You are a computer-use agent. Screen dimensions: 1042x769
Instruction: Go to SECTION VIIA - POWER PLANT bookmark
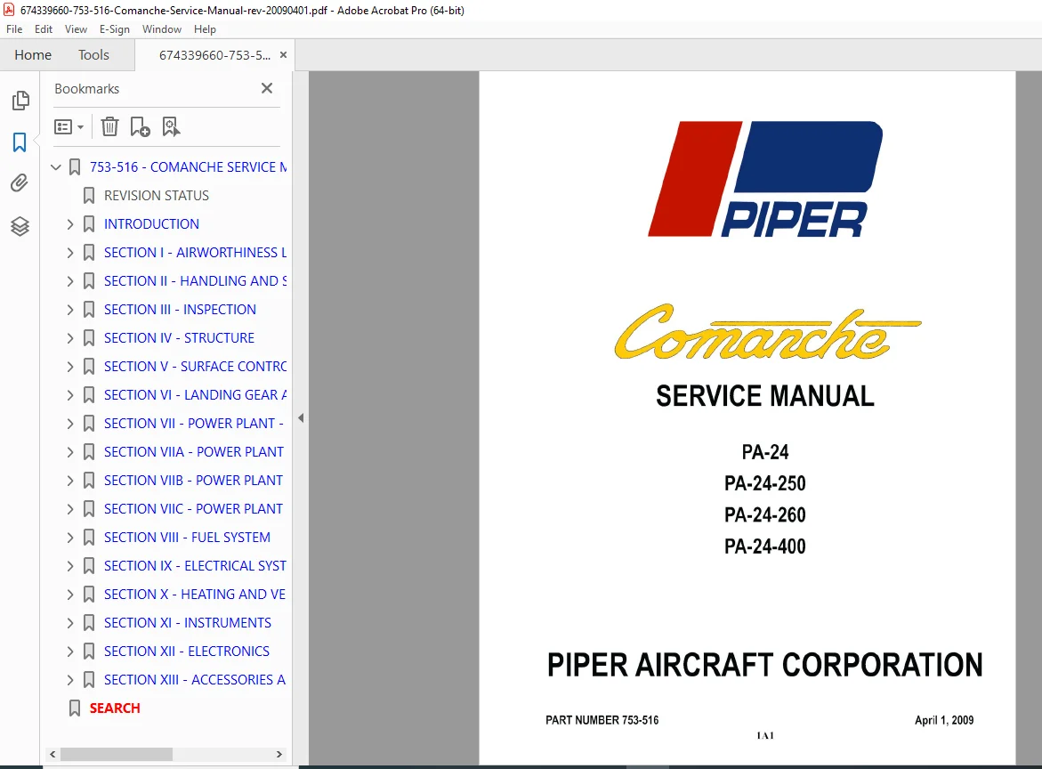click(194, 452)
